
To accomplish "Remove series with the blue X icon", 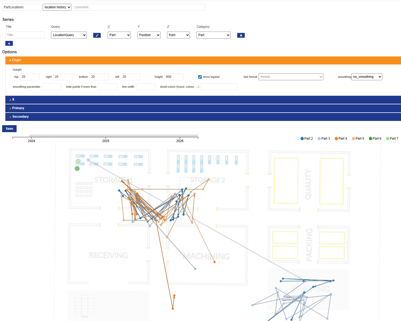I will [x=241, y=35].
